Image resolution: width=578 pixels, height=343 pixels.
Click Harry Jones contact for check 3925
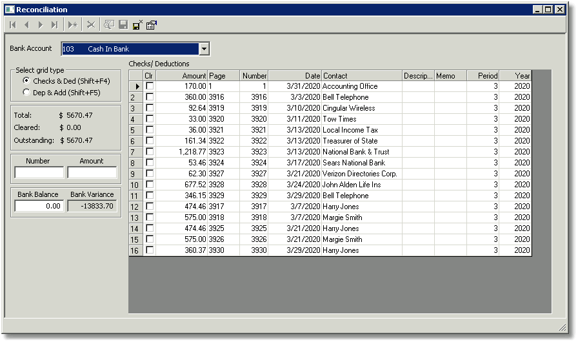click(x=362, y=228)
